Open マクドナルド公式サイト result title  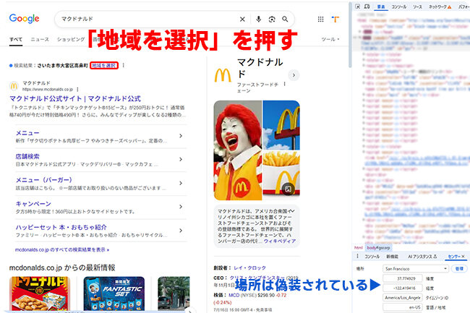pos(75,98)
